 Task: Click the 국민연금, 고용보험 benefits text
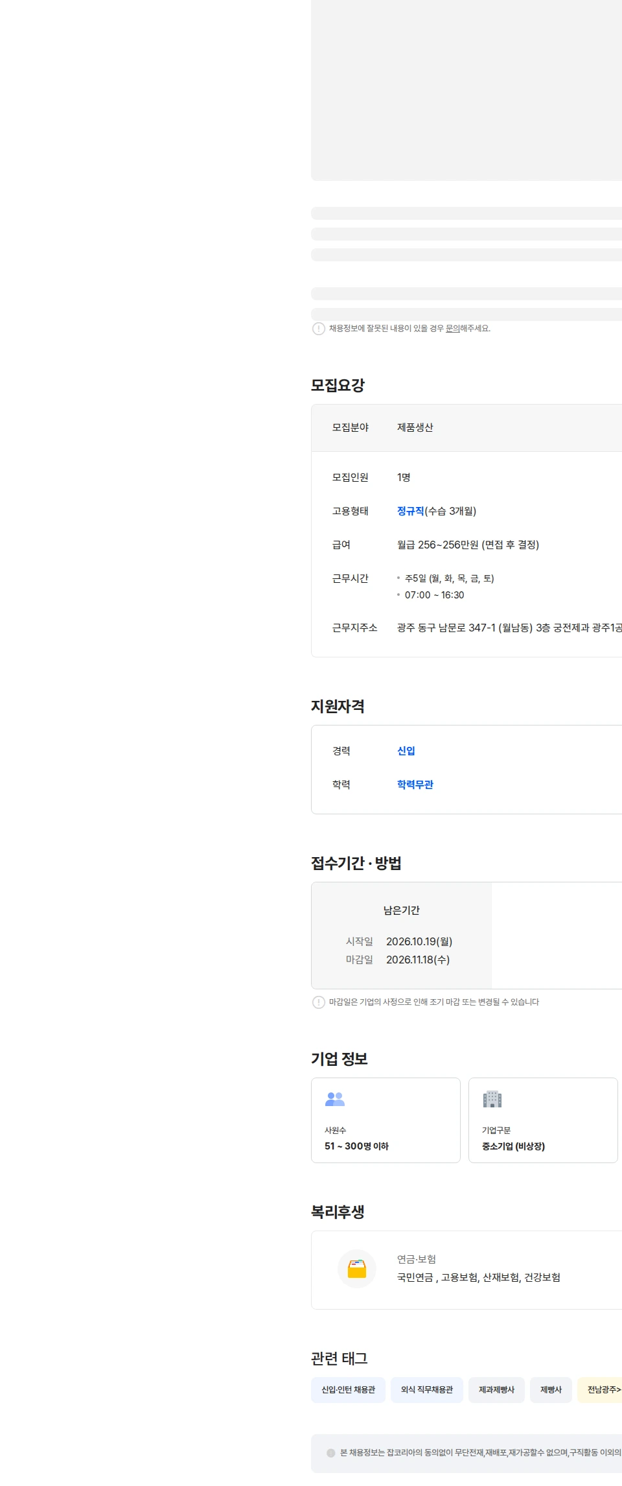479,1277
